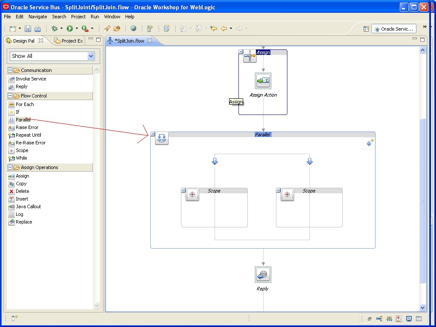The height and width of the screenshot is (327, 436).
Task: Click the Assign container node icon
Action: pyautogui.click(x=250, y=56)
